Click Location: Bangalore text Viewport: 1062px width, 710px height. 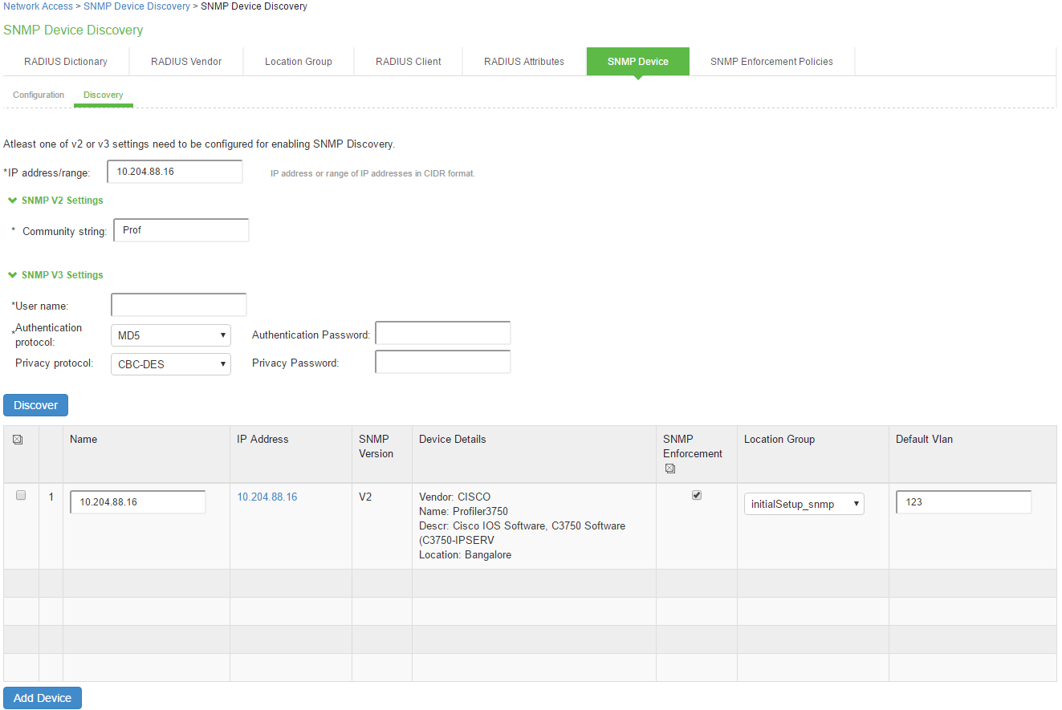click(465, 555)
